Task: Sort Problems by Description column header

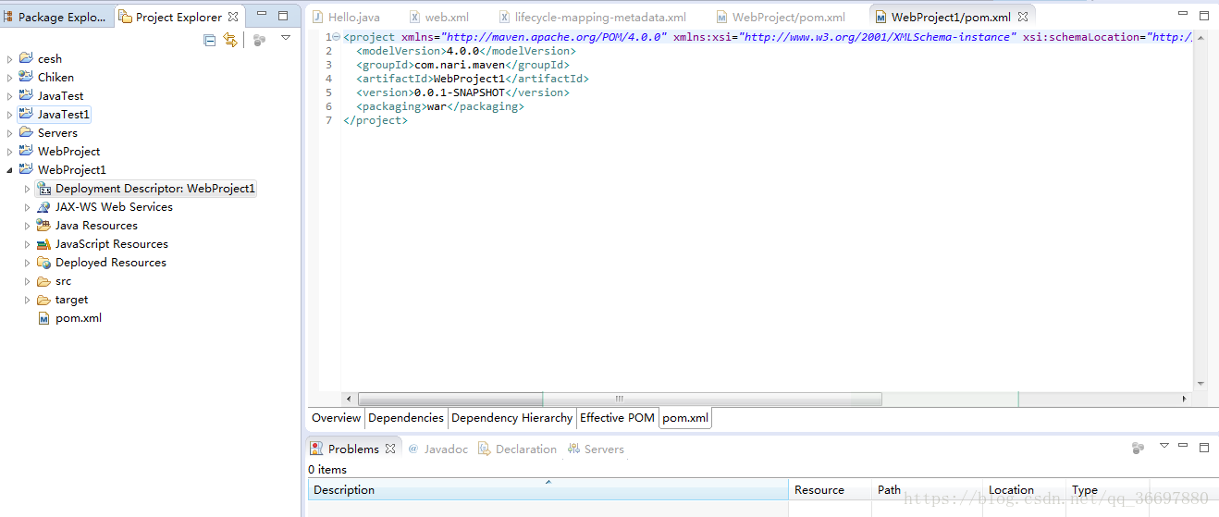Action: (x=548, y=490)
